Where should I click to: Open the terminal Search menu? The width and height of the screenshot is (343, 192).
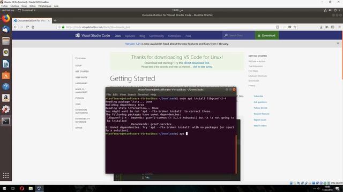point(132,94)
